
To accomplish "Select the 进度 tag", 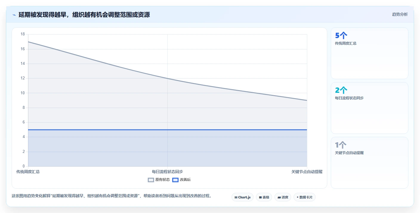I will click(x=283, y=197).
